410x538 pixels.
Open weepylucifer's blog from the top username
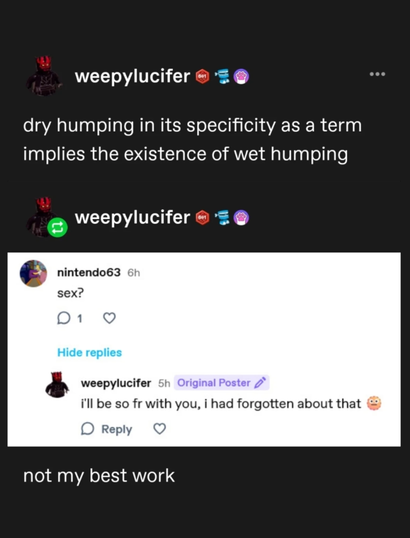132,77
